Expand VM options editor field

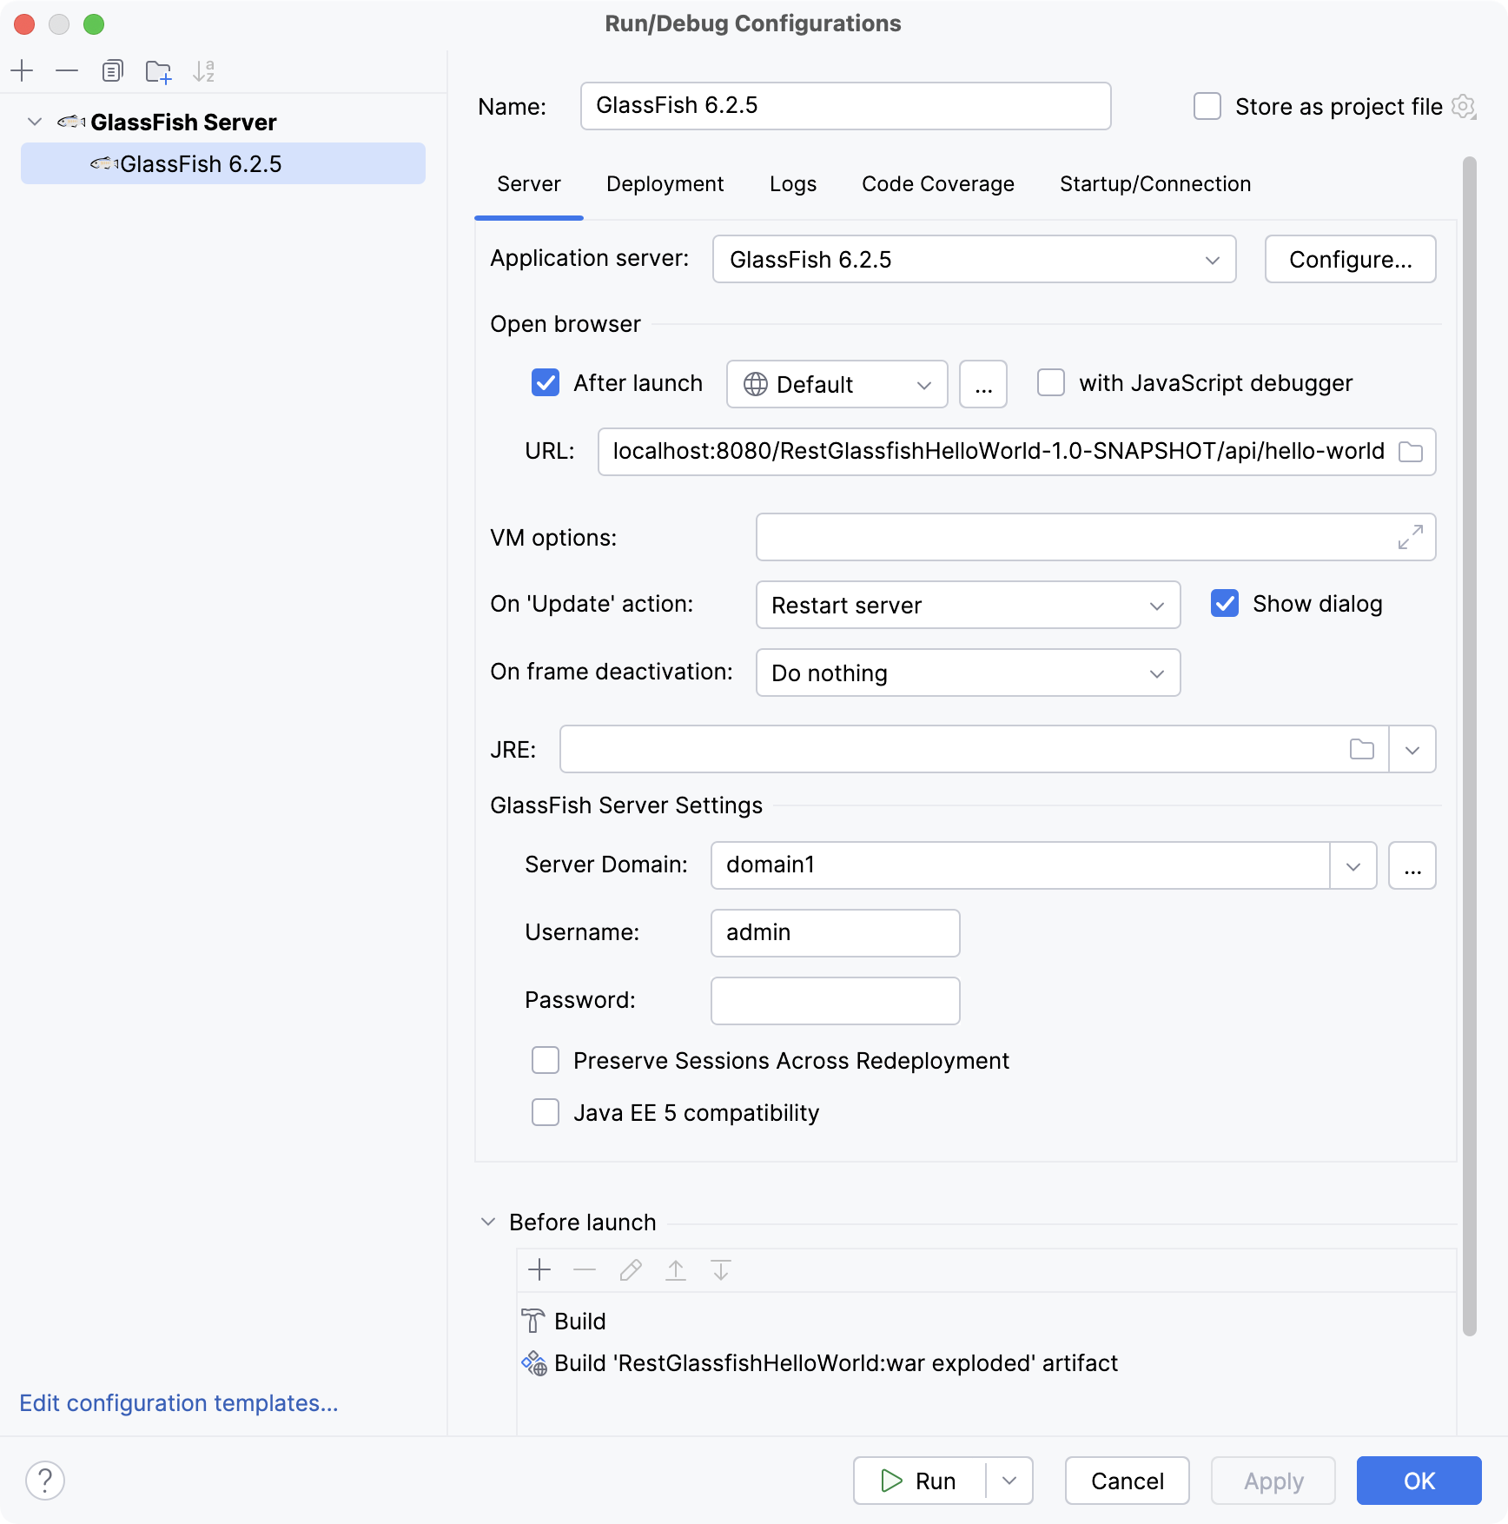click(x=1411, y=537)
